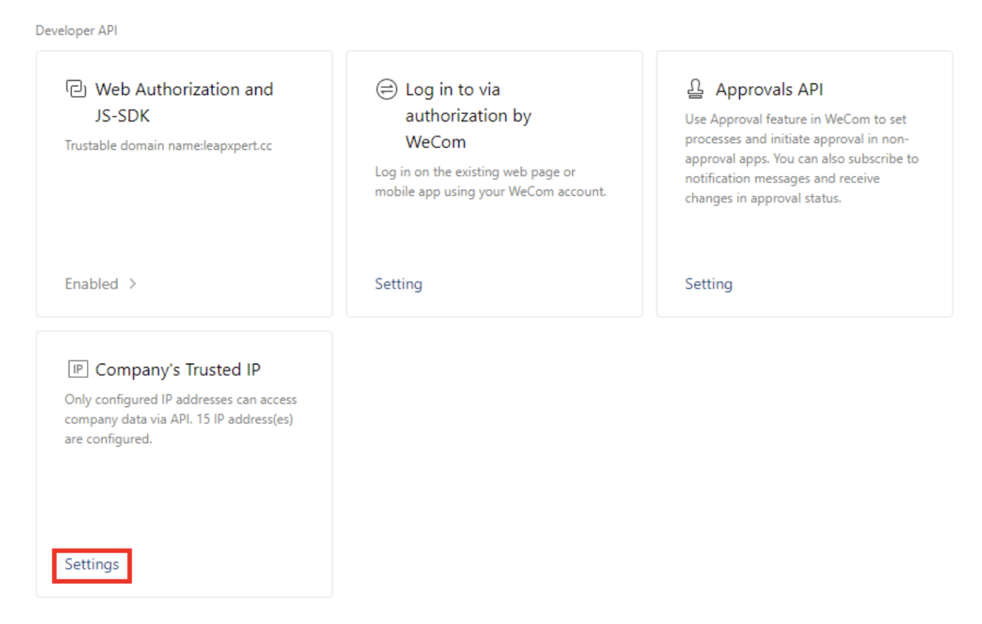Select the Web Authorization and JS-SDK title
Screen dimensions: 982x624
184,103
